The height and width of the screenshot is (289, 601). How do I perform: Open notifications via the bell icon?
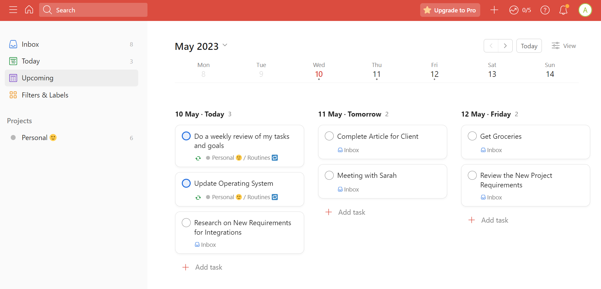coord(563,10)
